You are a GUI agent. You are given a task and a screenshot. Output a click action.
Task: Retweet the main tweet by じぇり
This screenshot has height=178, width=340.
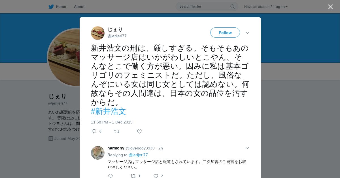click(117, 131)
